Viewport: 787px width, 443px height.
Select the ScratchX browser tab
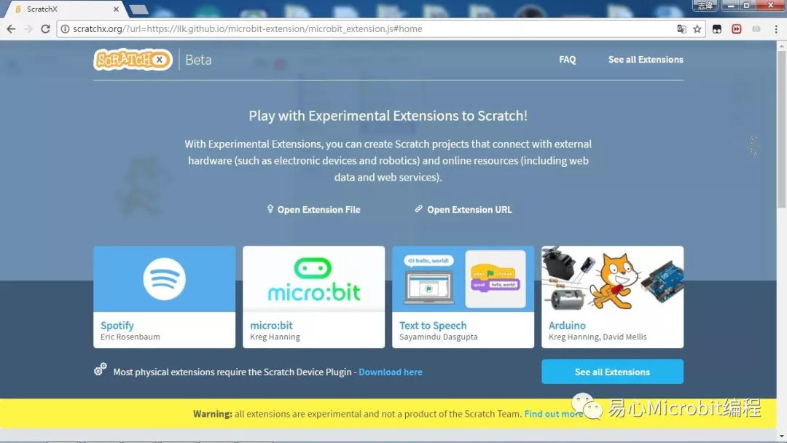point(64,9)
